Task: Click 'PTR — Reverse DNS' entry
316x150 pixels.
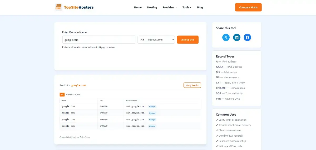Action: (x=228, y=99)
